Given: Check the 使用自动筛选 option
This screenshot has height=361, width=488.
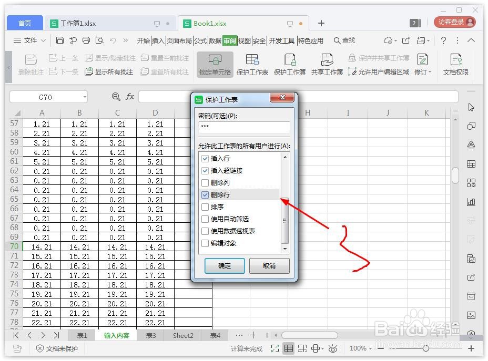Looking at the screenshot, I should point(205,219).
